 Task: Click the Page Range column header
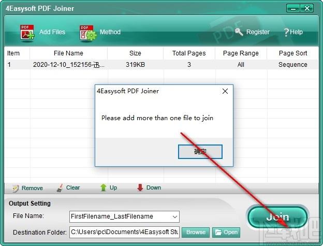click(x=241, y=53)
